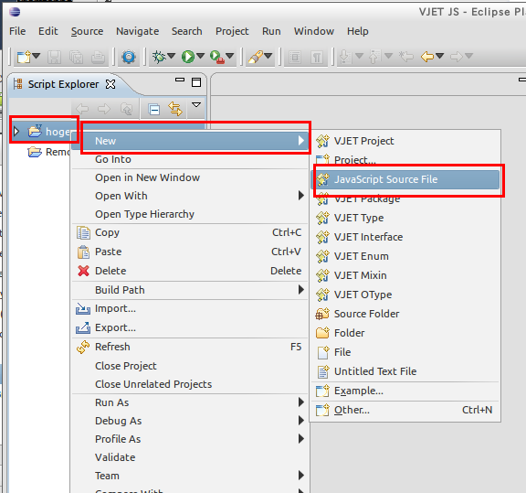Image resolution: width=526 pixels, height=493 pixels.
Task: Click Copy in the context menu
Action: [190, 232]
